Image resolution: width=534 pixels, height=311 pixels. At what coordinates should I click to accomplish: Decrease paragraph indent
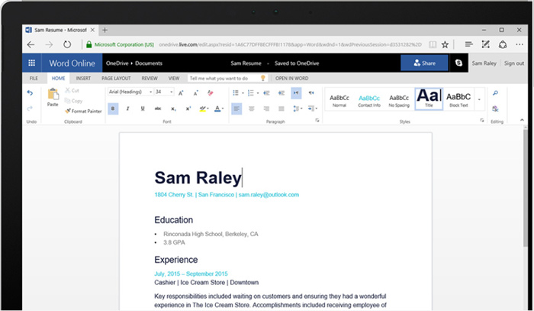[266, 92]
